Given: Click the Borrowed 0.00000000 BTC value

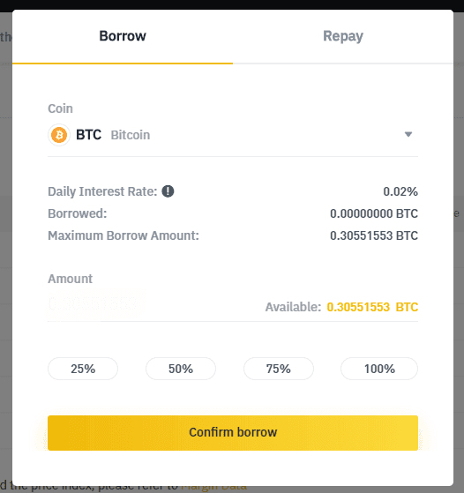Looking at the screenshot, I should (x=374, y=213).
